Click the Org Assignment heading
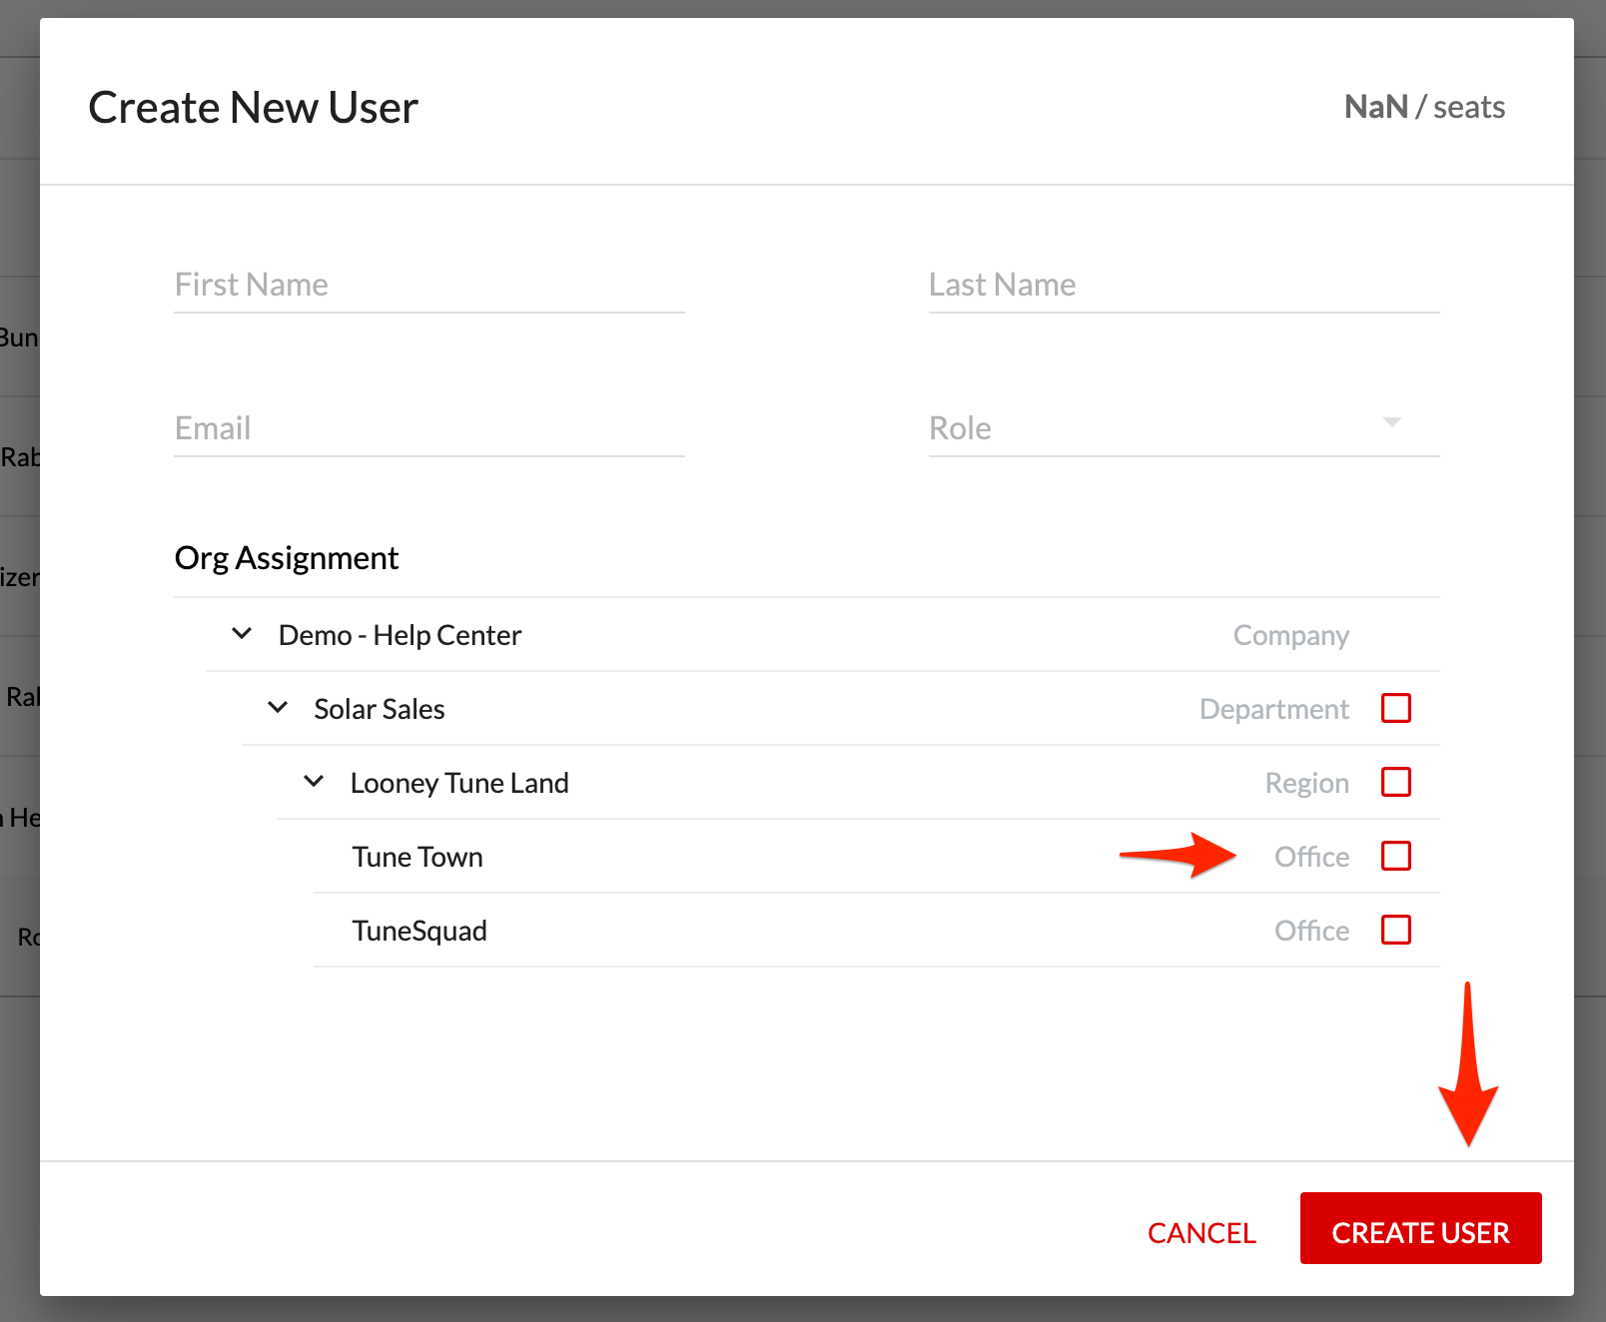1606x1322 pixels. 287,558
